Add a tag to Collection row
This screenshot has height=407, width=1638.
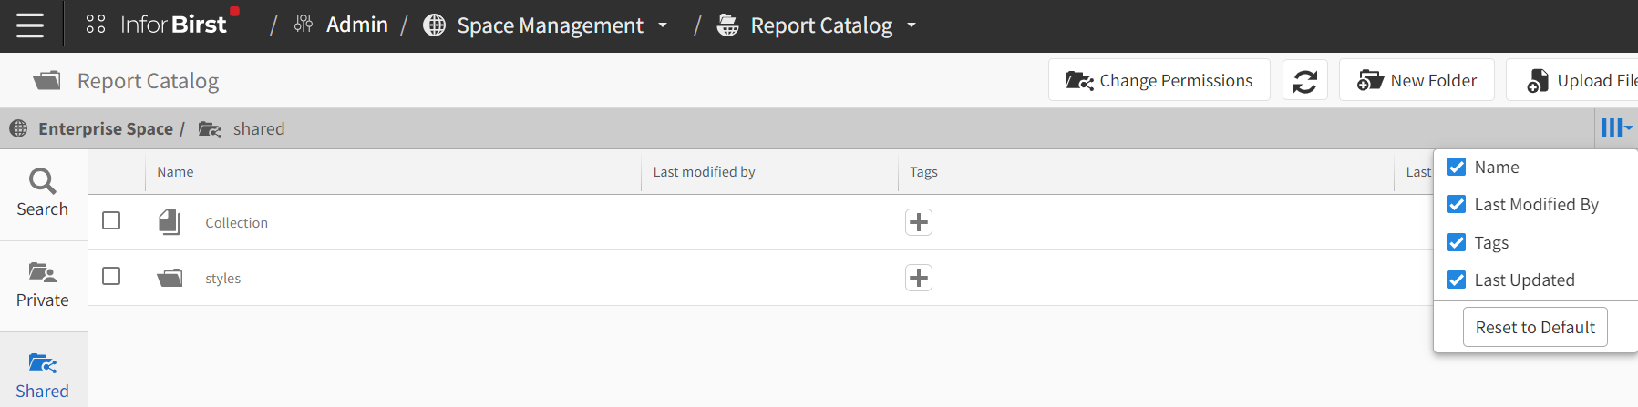click(919, 222)
